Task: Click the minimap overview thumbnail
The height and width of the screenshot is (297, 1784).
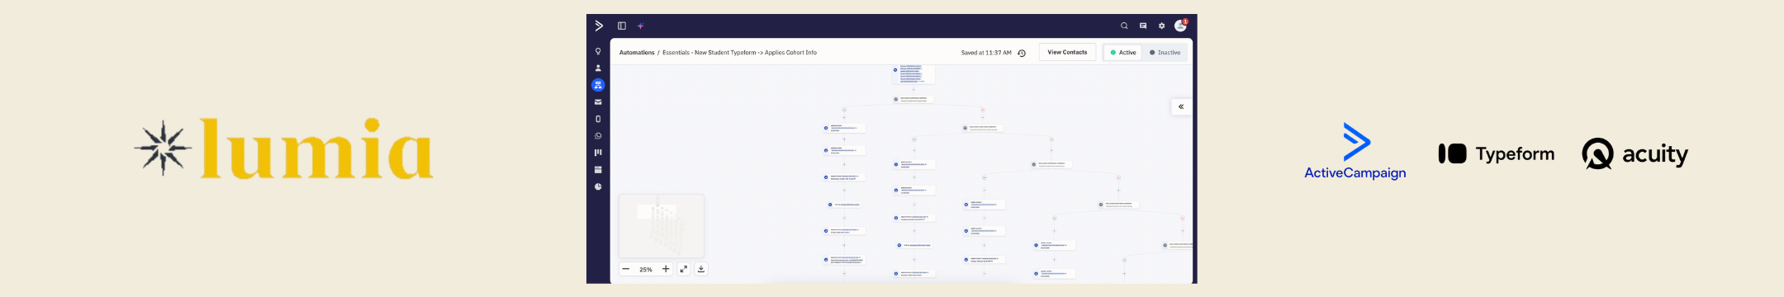Action: 662,226
